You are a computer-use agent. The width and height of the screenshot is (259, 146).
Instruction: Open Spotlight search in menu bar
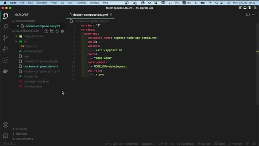pos(217,3)
